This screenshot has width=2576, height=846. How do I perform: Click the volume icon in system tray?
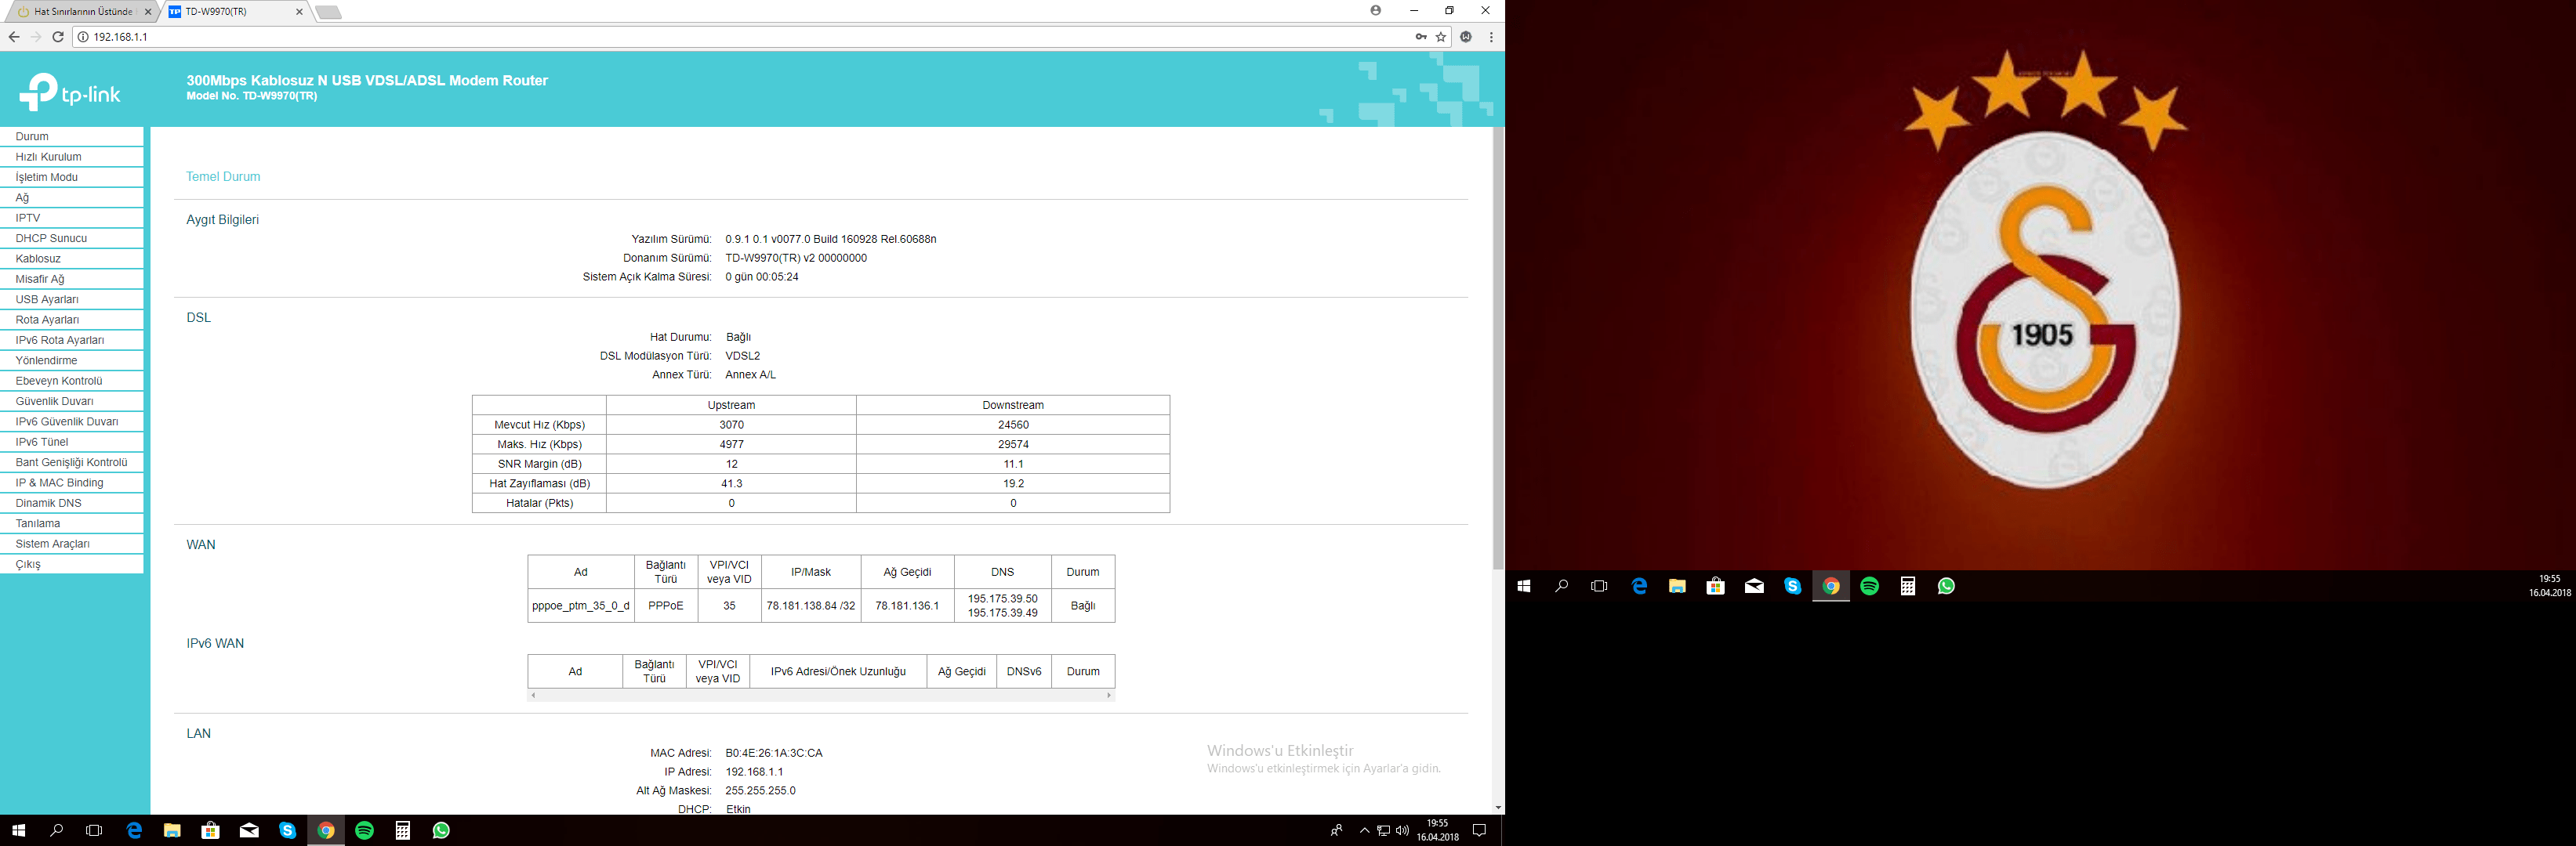click(x=1402, y=831)
